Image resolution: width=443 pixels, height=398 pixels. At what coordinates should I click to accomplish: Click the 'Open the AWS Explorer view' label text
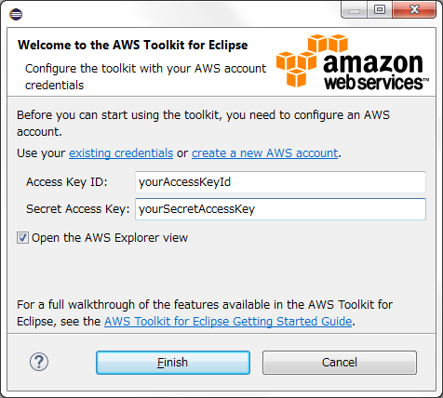110,238
